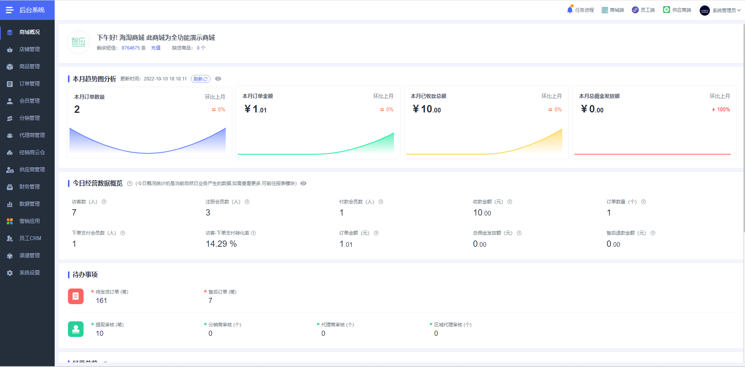The height and width of the screenshot is (367, 745).
Task: Click the help icon beside 访客数
Action: [104, 202]
